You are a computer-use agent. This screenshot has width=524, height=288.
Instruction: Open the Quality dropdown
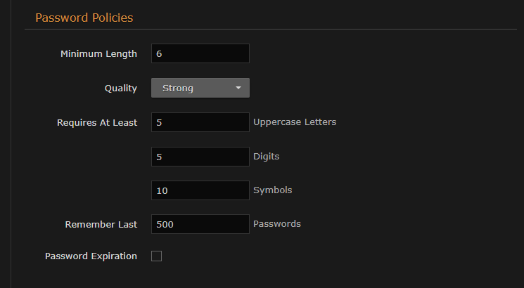pos(200,88)
